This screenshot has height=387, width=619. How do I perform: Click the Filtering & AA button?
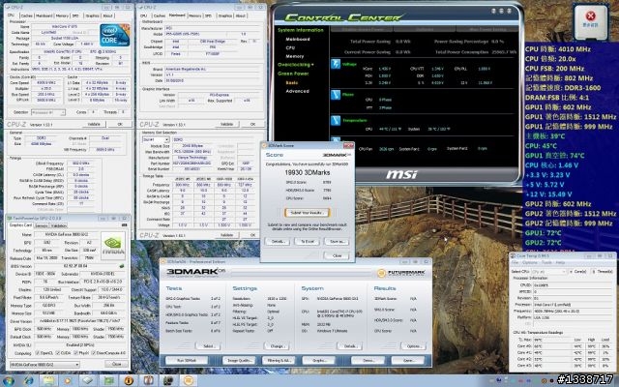pyautogui.click(x=279, y=361)
